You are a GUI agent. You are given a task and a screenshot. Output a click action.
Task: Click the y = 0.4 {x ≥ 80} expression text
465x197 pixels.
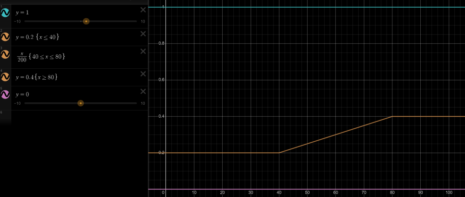tap(37, 77)
